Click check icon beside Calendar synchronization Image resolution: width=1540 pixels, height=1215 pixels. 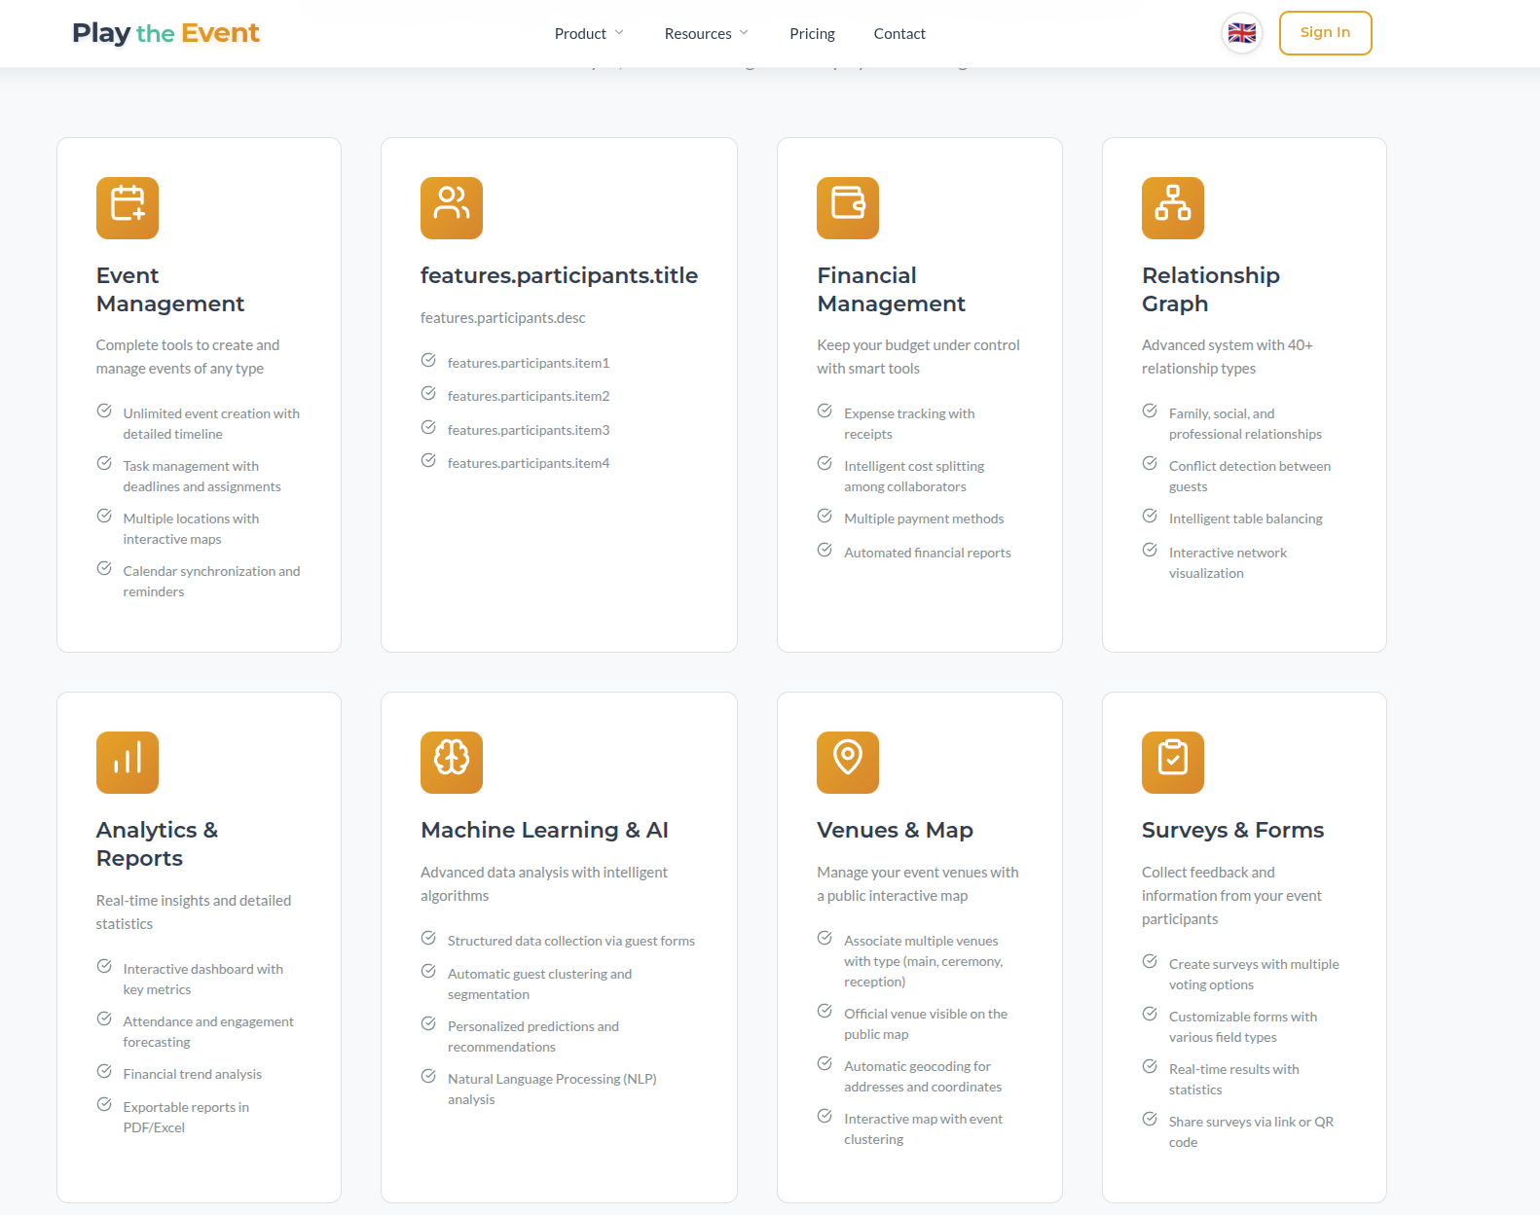point(104,568)
